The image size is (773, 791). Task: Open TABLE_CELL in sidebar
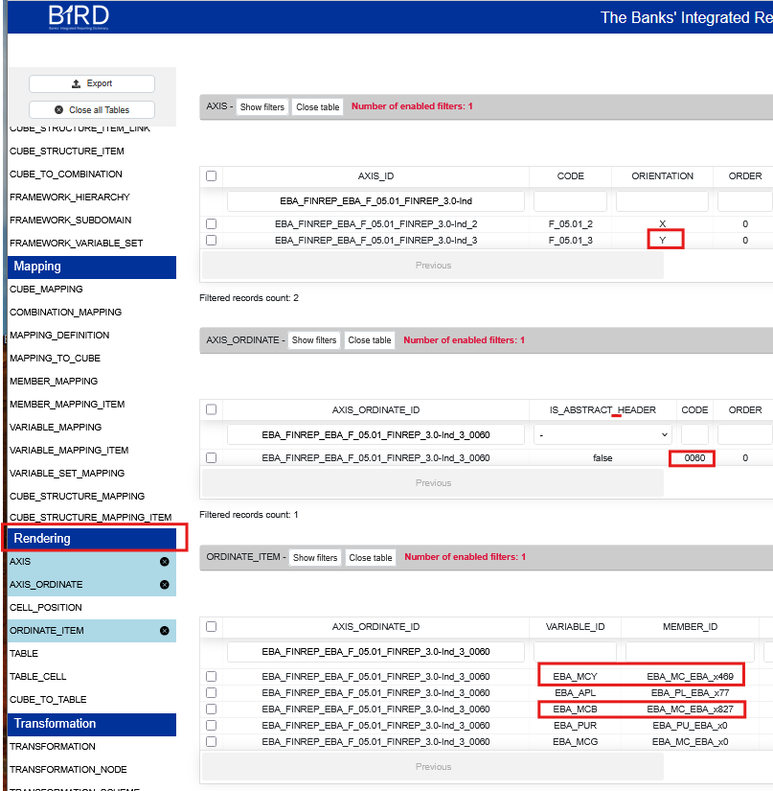click(x=37, y=677)
